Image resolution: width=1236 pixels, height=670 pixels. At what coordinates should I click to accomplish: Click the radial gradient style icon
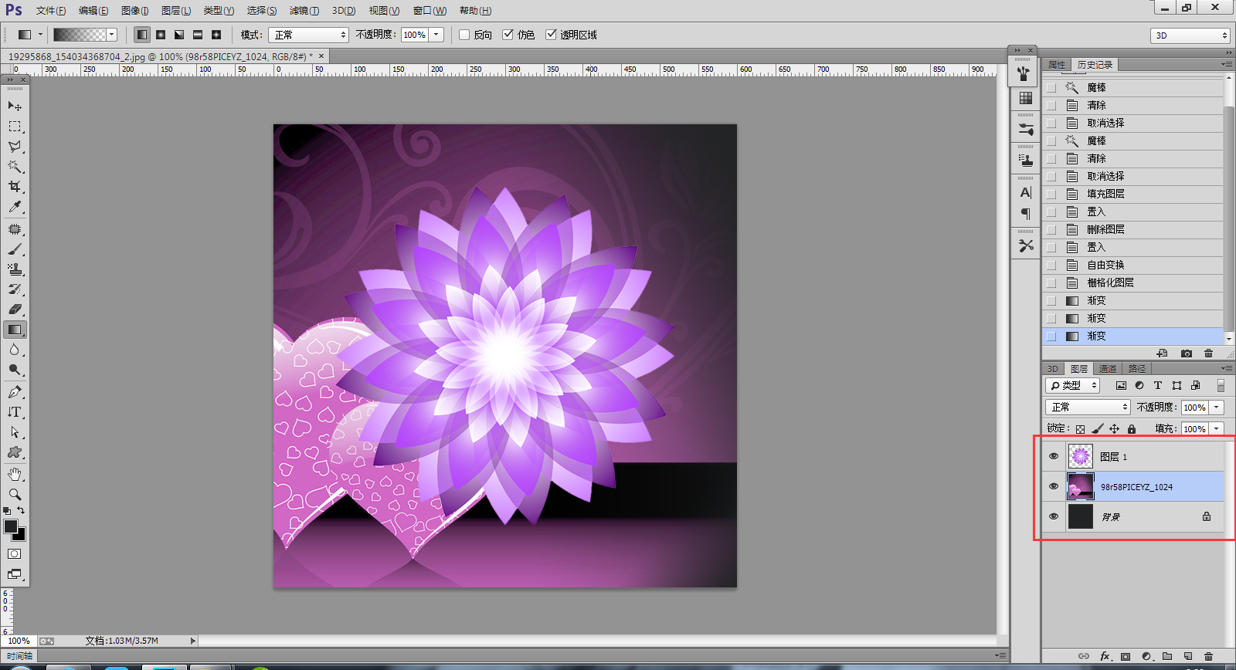(x=161, y=35)
